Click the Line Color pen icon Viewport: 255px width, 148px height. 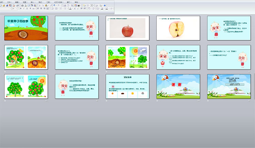click(x=107, y=8)
